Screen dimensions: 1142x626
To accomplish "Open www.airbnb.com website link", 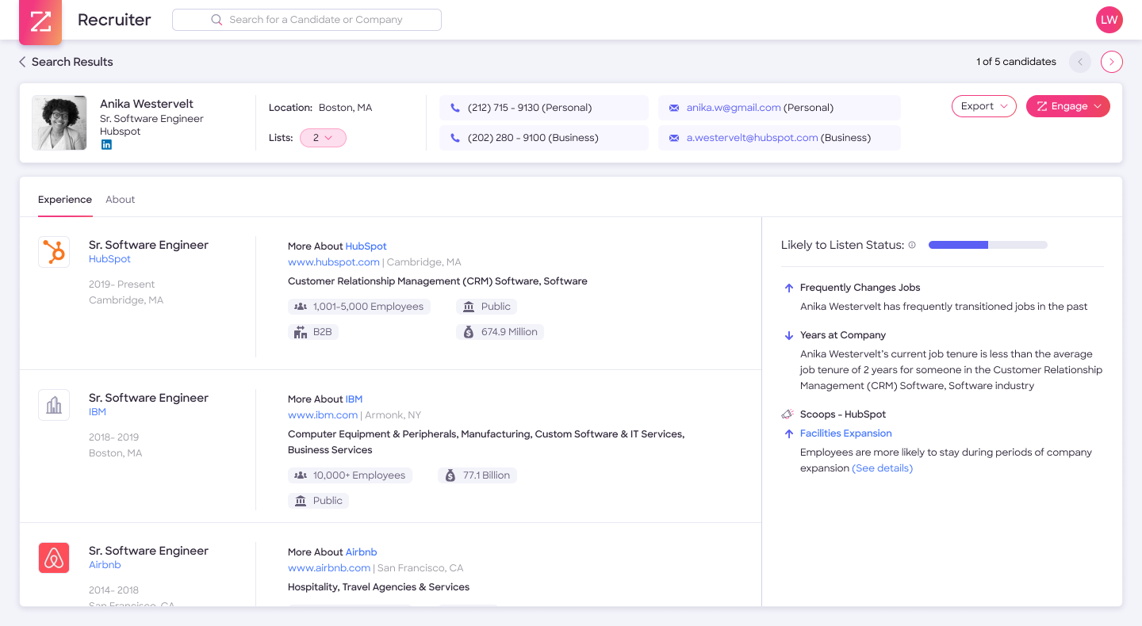I will 329,568.
